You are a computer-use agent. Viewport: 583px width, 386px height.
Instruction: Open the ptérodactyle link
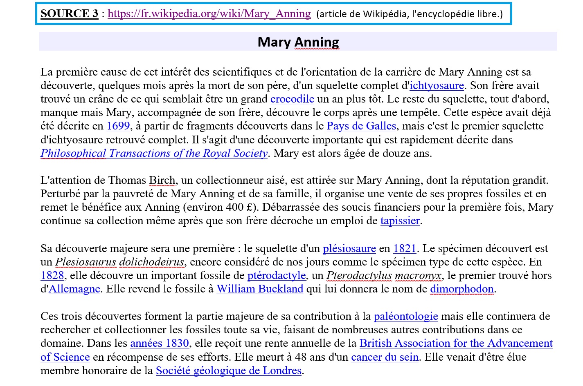coord(277,275)
